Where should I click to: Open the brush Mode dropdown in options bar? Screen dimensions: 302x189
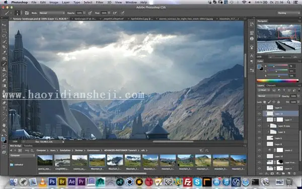[x=52, y=13]
